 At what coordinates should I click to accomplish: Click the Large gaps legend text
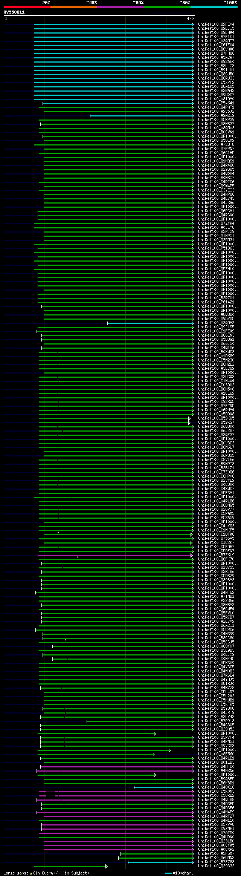(46, 873)
